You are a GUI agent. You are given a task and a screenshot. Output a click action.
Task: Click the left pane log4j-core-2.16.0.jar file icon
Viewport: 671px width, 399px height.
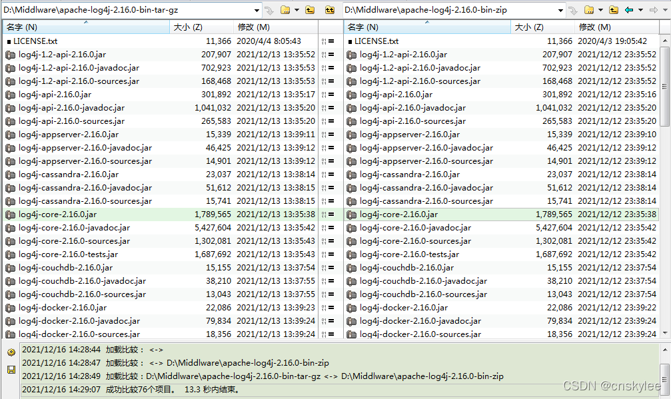10,214
